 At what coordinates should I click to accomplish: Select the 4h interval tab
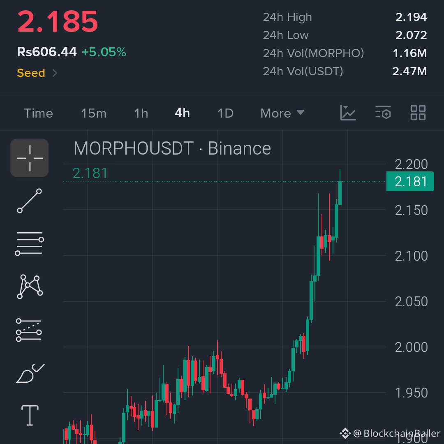182,113
